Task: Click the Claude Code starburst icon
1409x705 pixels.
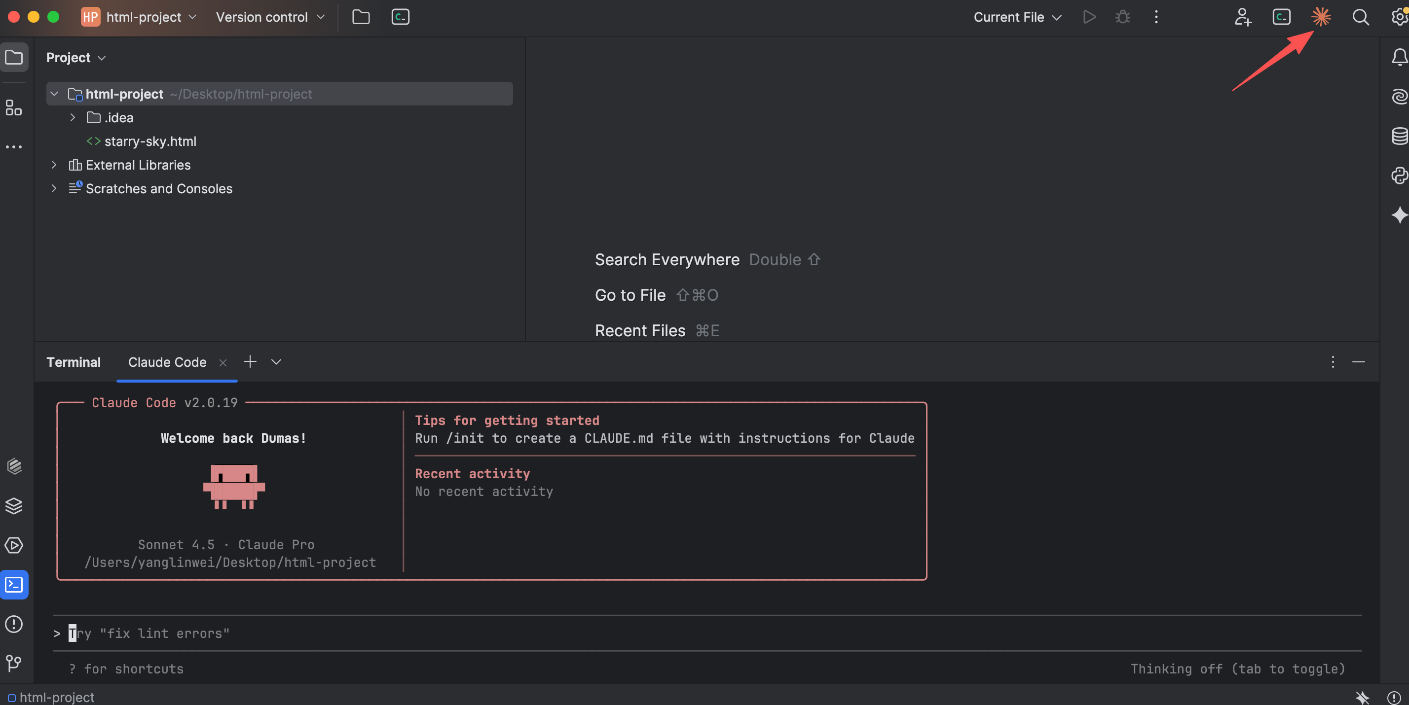Action: coord(1320,17)
